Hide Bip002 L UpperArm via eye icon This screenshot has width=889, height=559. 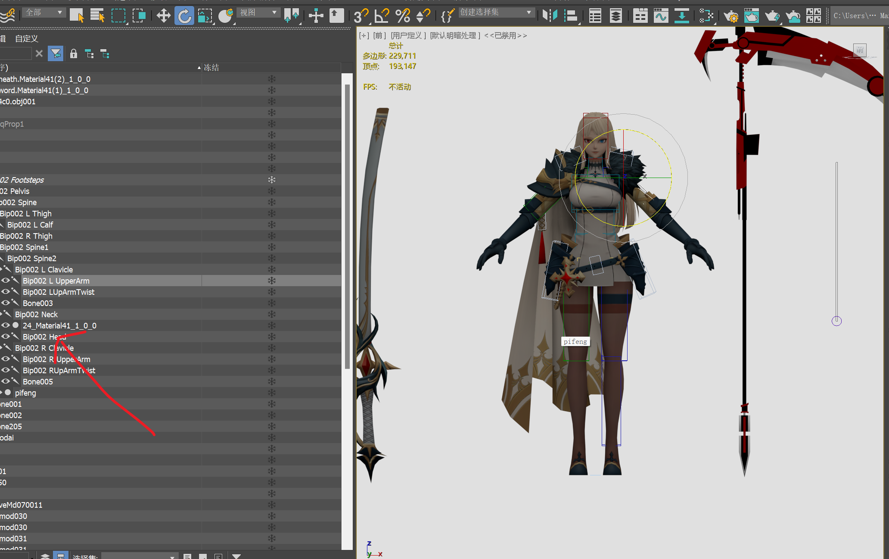click(x=6, y=281)
